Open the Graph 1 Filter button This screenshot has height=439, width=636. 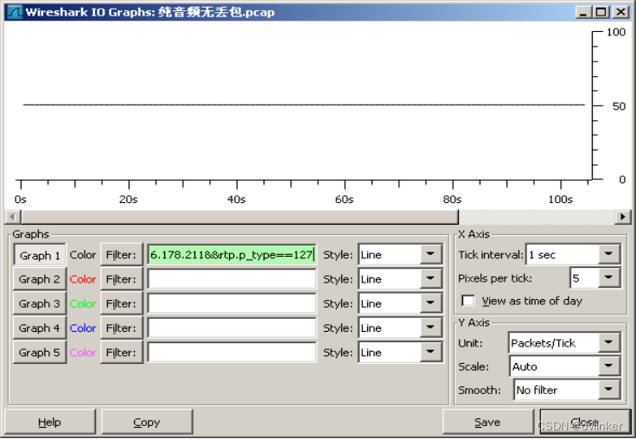(x=121, y=255)
